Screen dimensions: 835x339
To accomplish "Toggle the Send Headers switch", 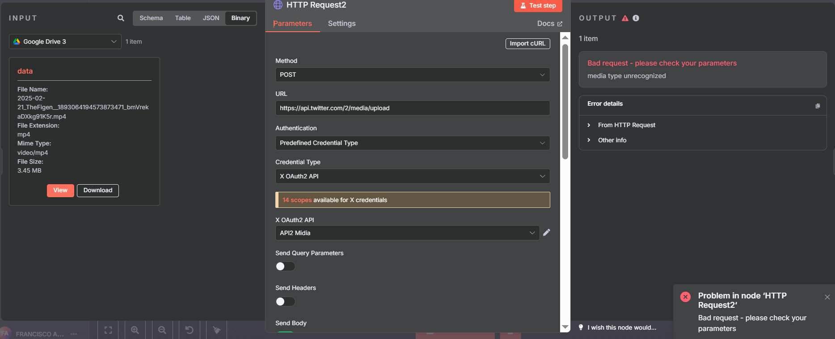I will pyautogui.click(x=285, y=302).
